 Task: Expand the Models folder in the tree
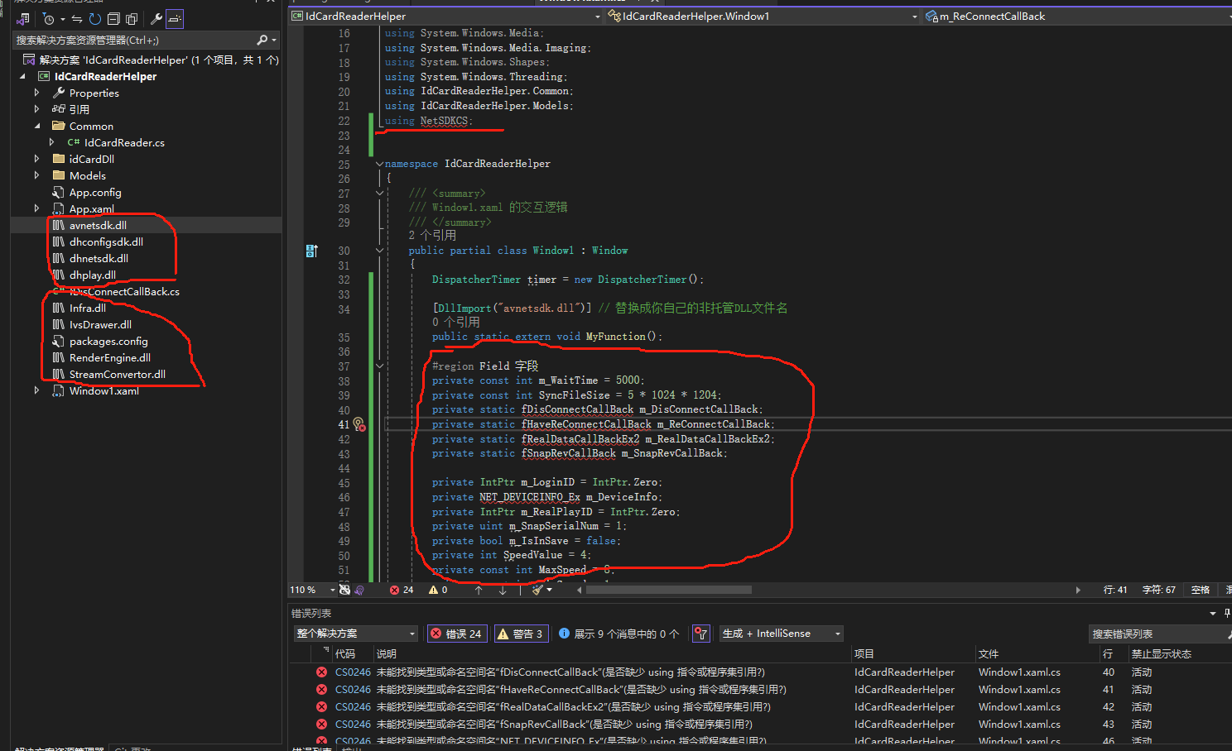36,175
